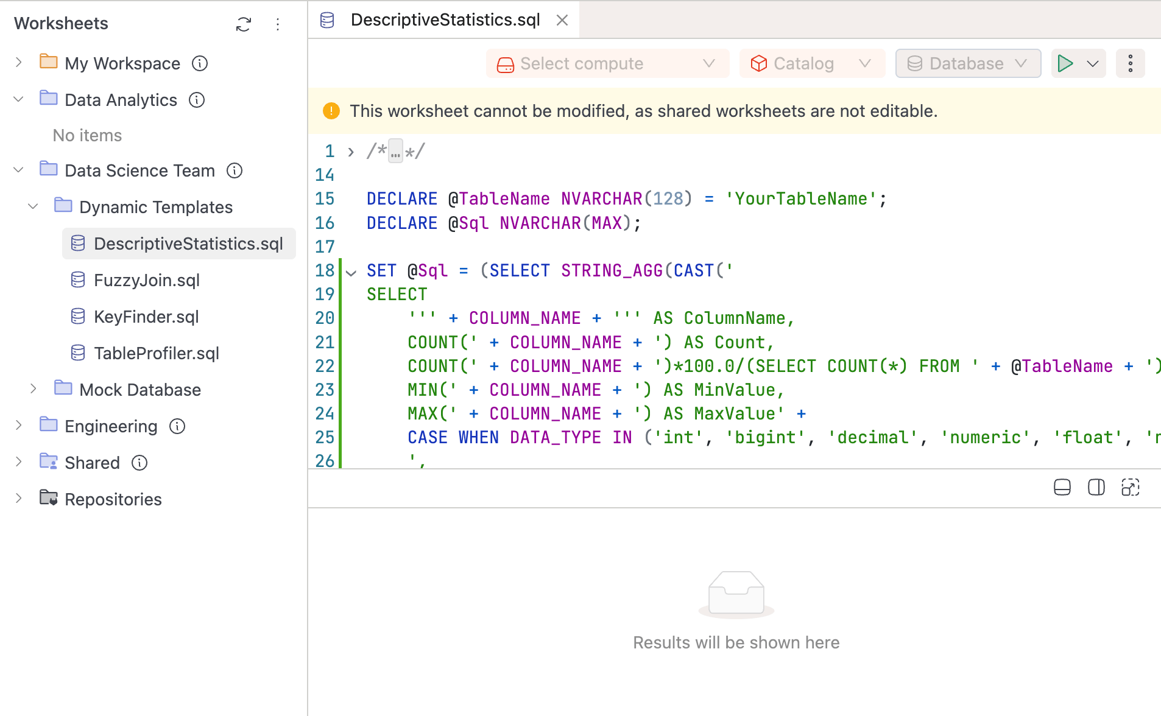Switch to the DescriptiveStatistics.sql tab
The height and width of the screenshot is (716, 1161).
(x=445, y=20)
